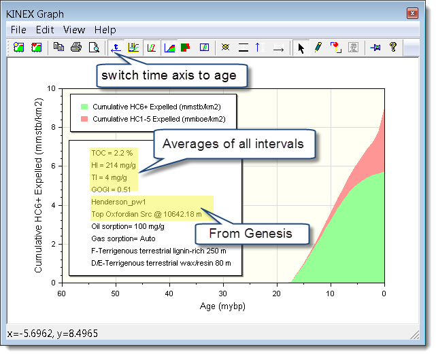
Task: Click the GOGI = 0.51 text
Action: 111,190
